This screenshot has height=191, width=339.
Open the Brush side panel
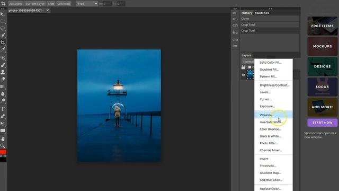[x=235, y=33]
